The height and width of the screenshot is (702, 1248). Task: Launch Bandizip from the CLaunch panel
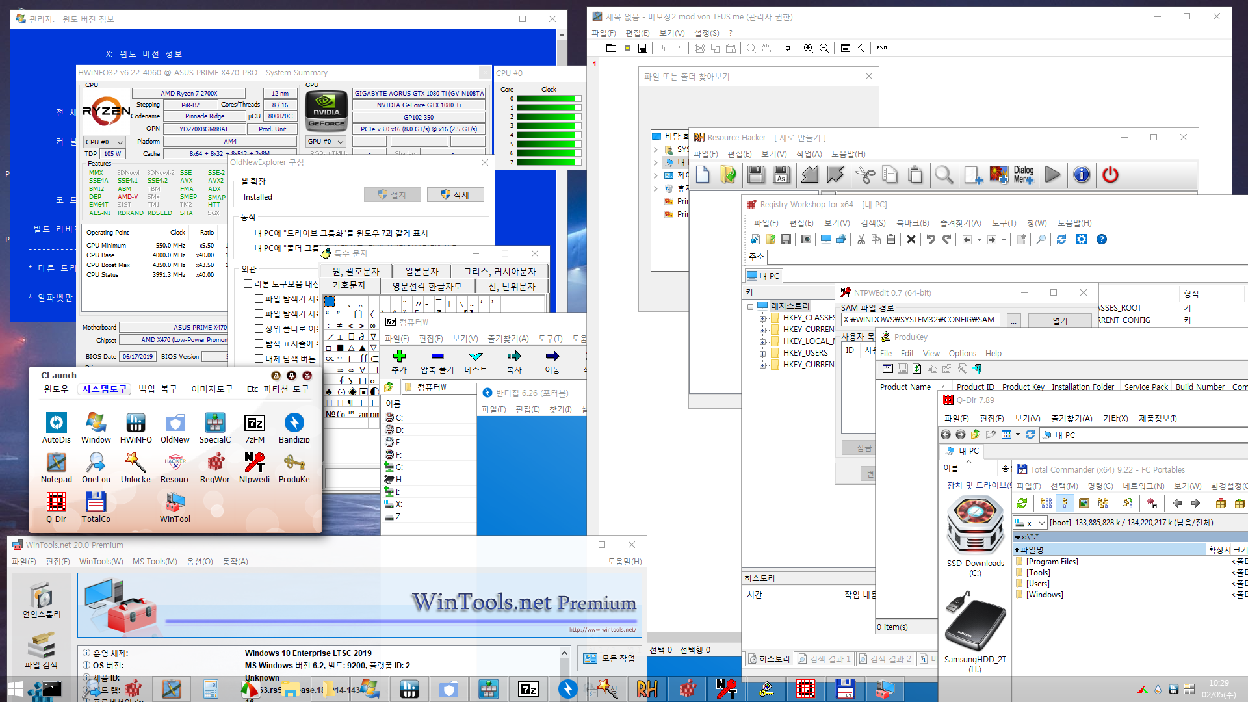[x=294, y=428]
